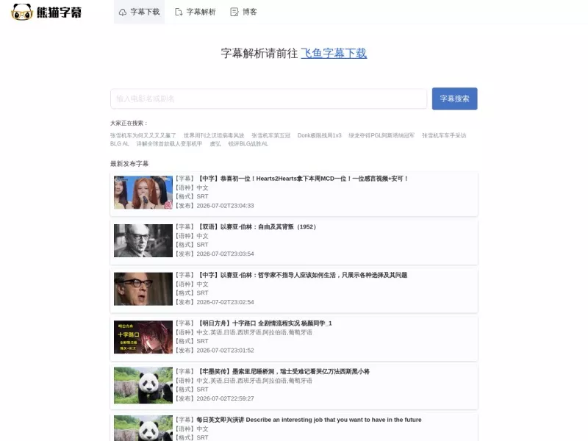Viewport: 588px width, 441px height.
Task: Click the 熊猫字幕 panda logo
Action: click(x=46, y=12)
